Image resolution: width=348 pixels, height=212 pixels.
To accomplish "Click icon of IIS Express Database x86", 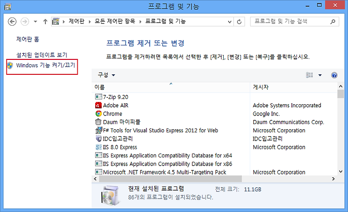I will click(x=99, y=164).
